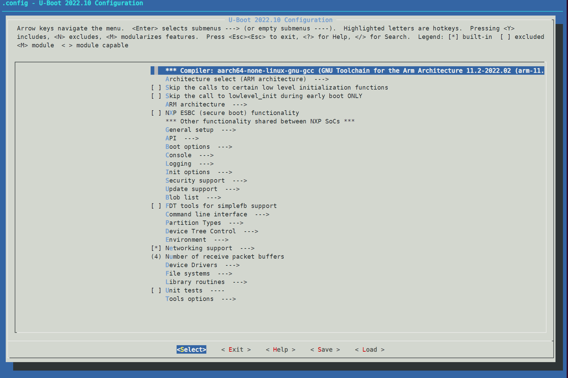Select the Blob list menu entry
The width and height of the screenshot is (568, 378).
(x=193, y=197)
